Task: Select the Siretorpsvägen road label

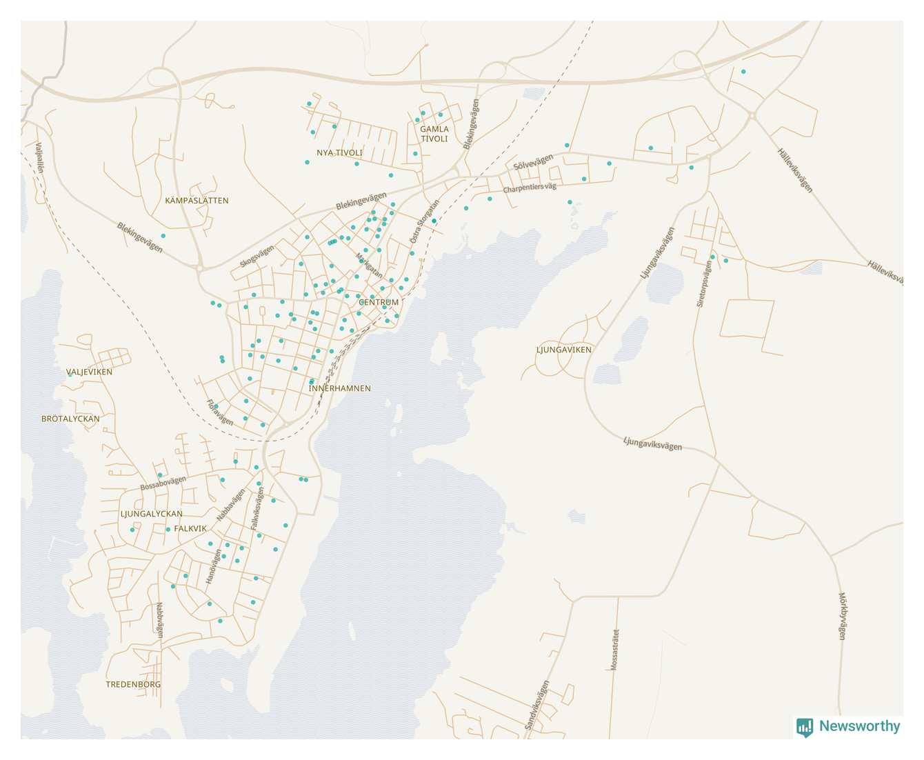Action: click(x=703, y=283)
